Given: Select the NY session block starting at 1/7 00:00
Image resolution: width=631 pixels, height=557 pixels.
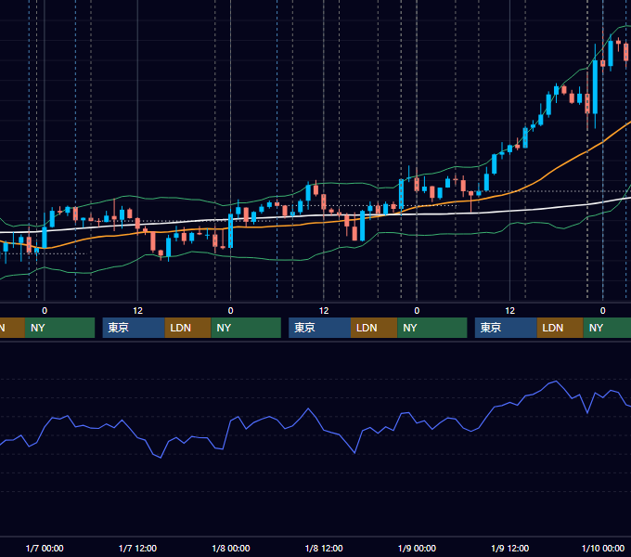Looking at the screenshot, I should pyautogui.click(x=59, y=328).
